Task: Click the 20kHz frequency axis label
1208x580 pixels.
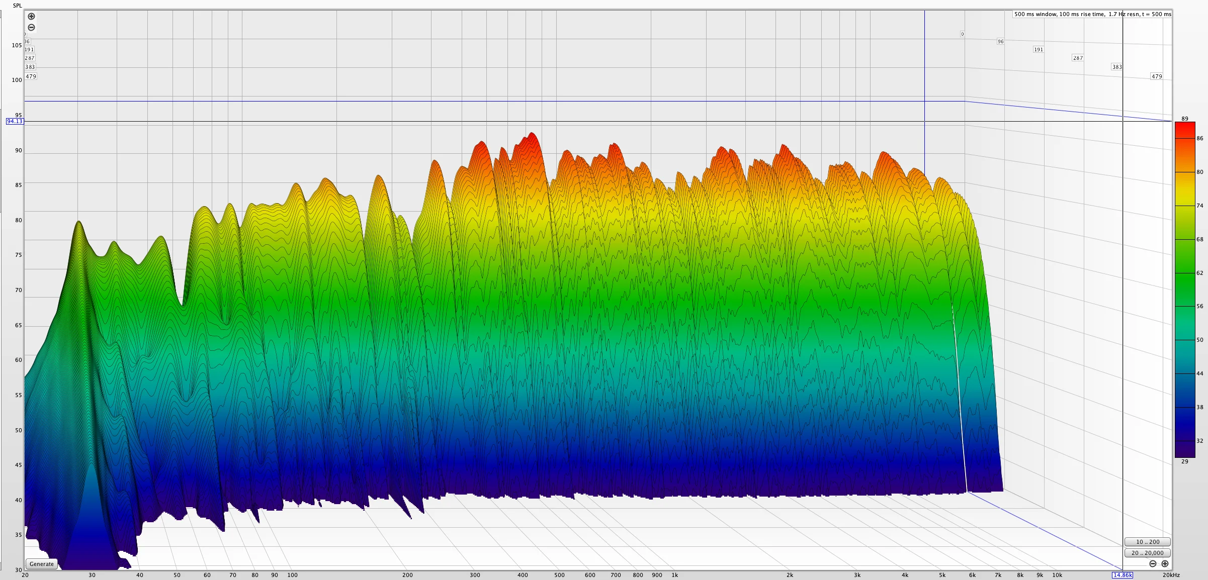Action: tap(1171, 575)
